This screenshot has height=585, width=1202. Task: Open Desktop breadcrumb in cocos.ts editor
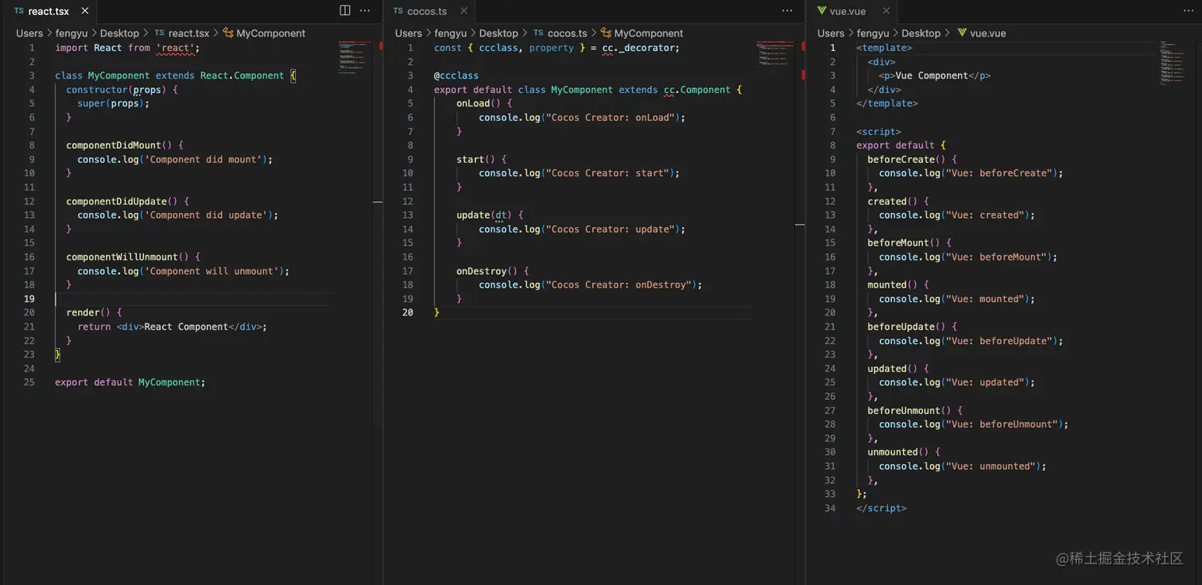point(498,33)
